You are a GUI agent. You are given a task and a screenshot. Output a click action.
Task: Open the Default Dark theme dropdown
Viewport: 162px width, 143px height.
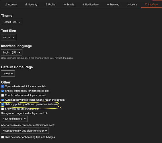click(11, 22)
